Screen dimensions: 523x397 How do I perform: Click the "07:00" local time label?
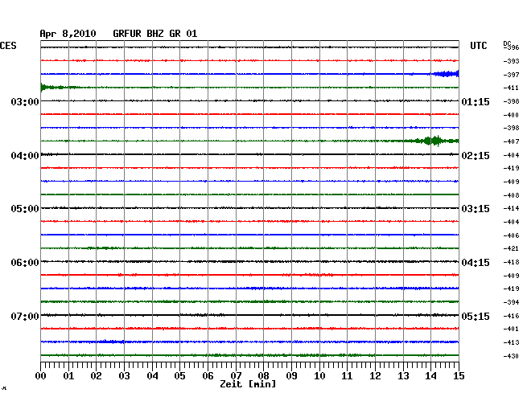25,316
